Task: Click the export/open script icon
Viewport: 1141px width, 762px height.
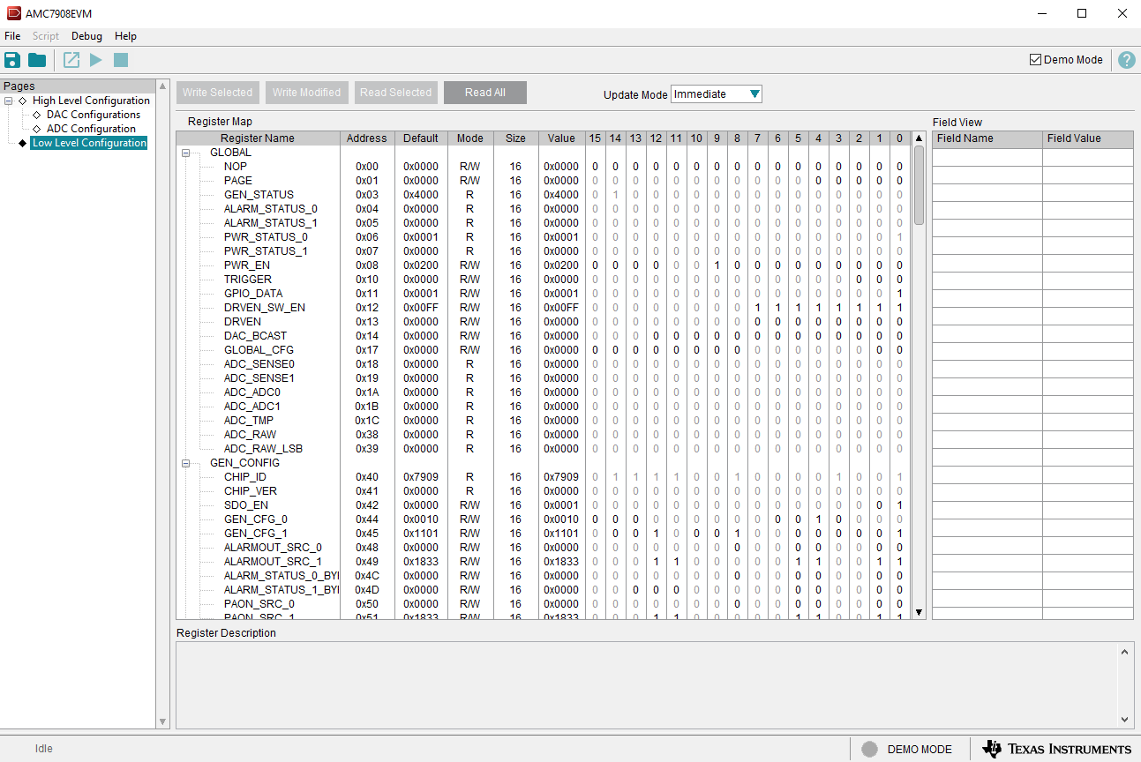Action: tap(71, 60)
